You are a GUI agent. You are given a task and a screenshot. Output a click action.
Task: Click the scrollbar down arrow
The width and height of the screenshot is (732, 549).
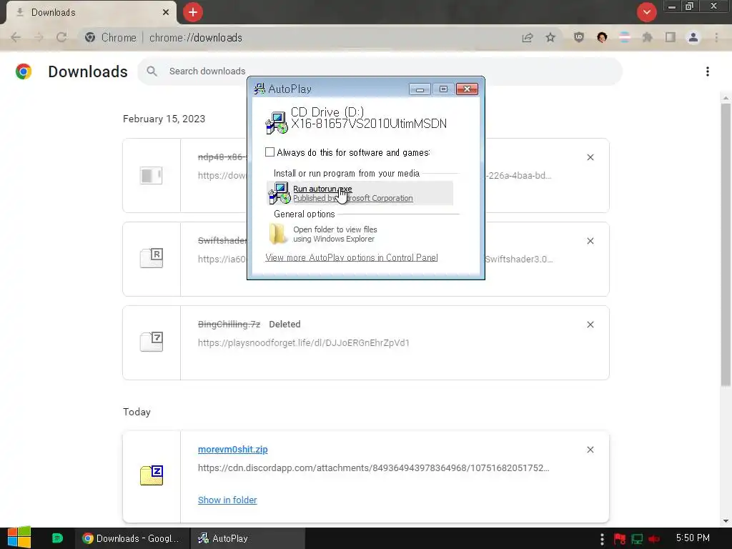726,521
